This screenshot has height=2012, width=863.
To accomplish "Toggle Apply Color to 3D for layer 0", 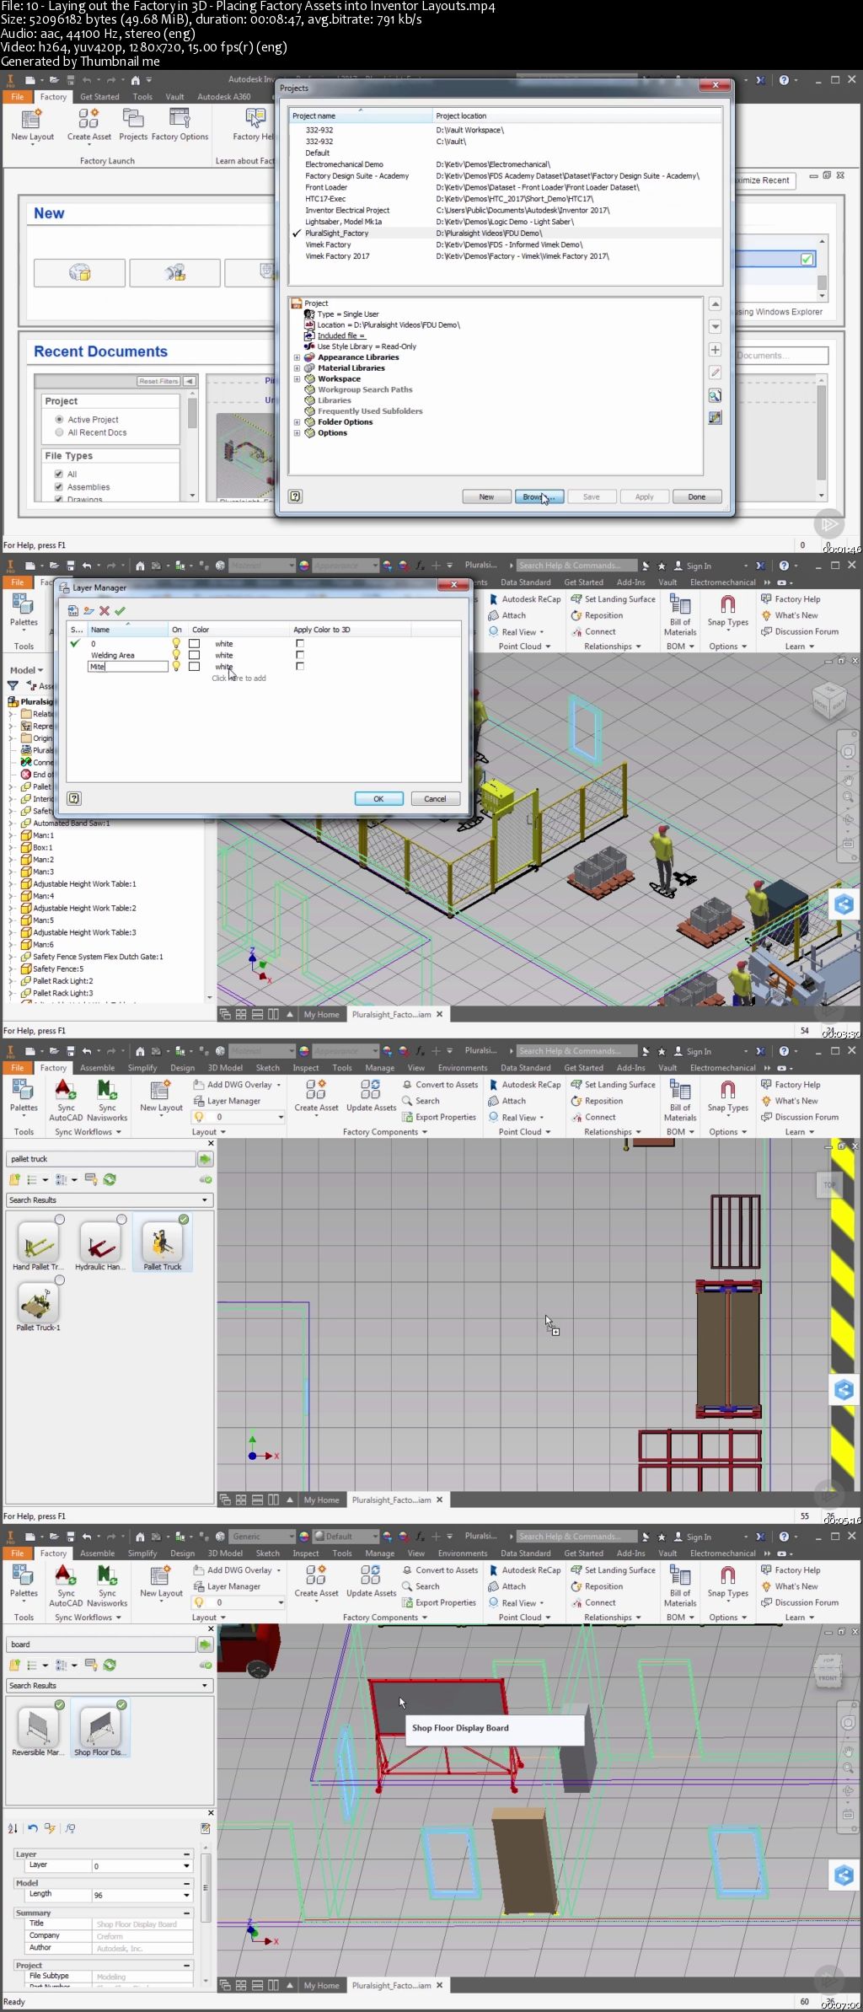I will (x=300, y=644).
